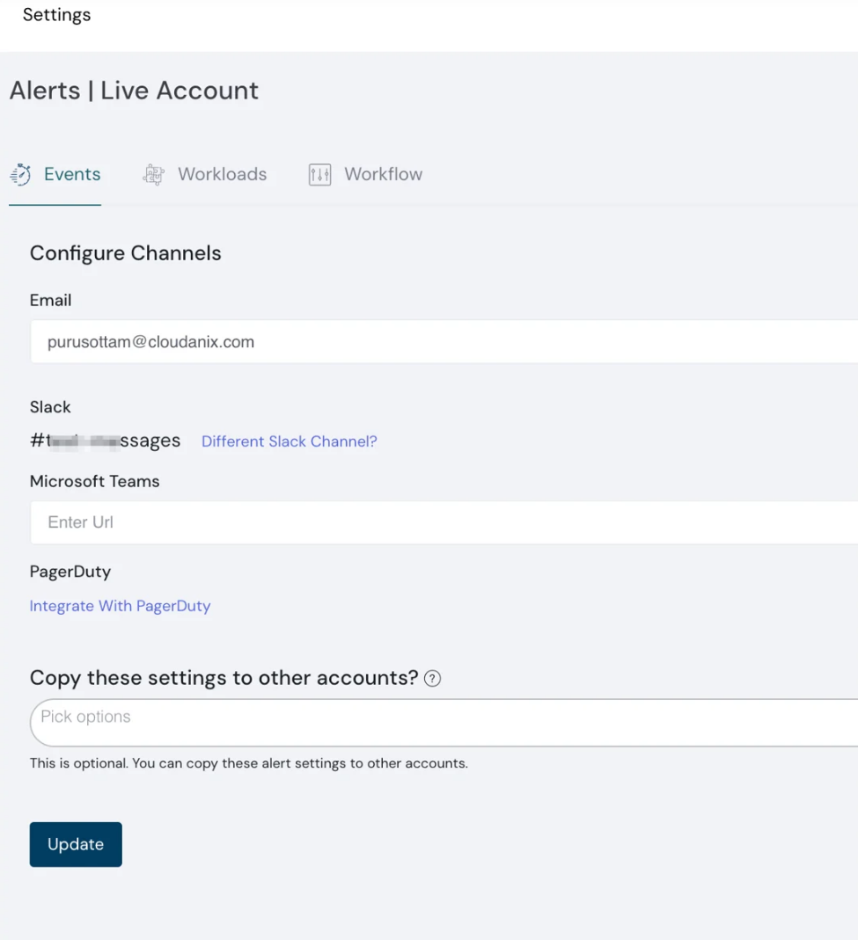Image resolution: width=858 pixels, height=940 pixels.
Task: Click the 'Different Slack Channel?' link
Action: pyautogui.click(x=289, y=441)
